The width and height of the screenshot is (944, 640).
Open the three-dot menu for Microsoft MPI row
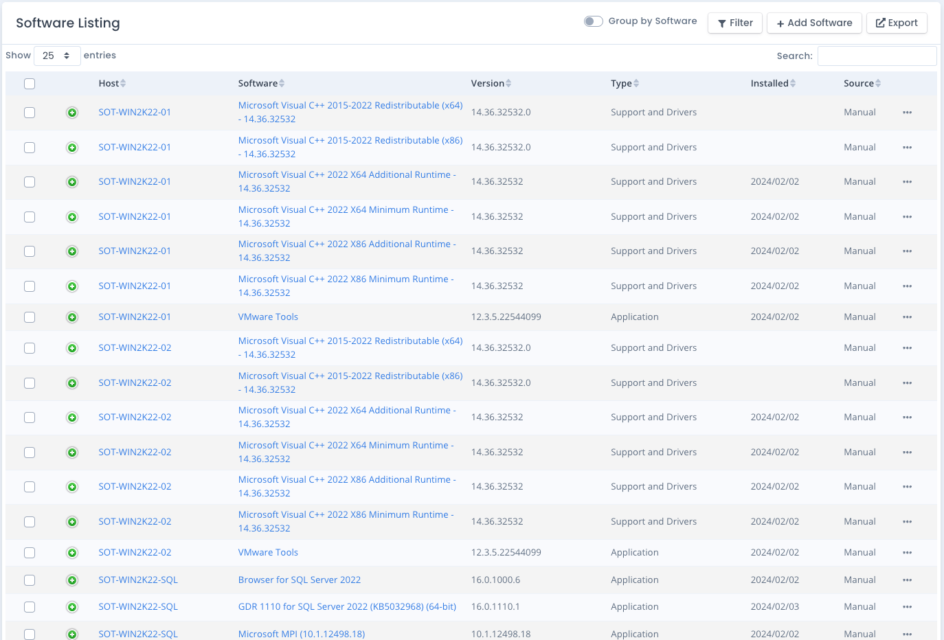tap(907, 635)
